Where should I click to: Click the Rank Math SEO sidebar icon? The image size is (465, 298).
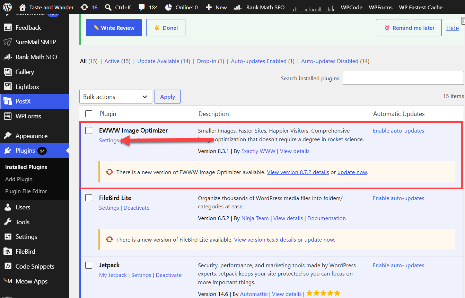8,57
